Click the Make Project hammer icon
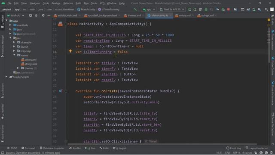This screenshot has width=275, height=155. pos(135,9)
